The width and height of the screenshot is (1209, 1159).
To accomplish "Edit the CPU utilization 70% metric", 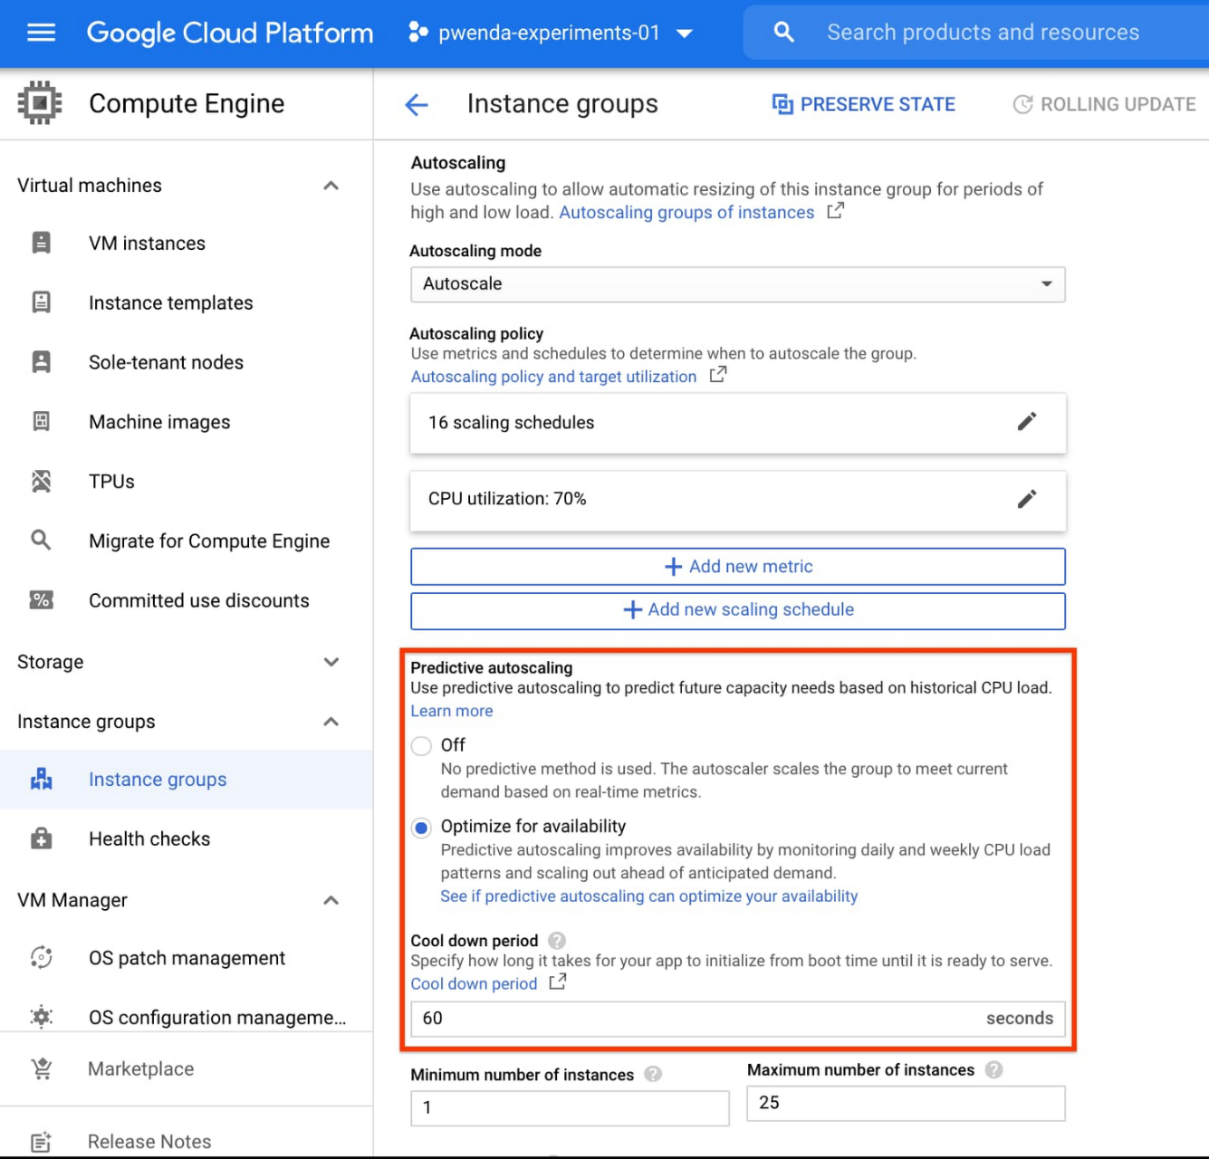I will pyautogui.click(x=1026, y=499).
